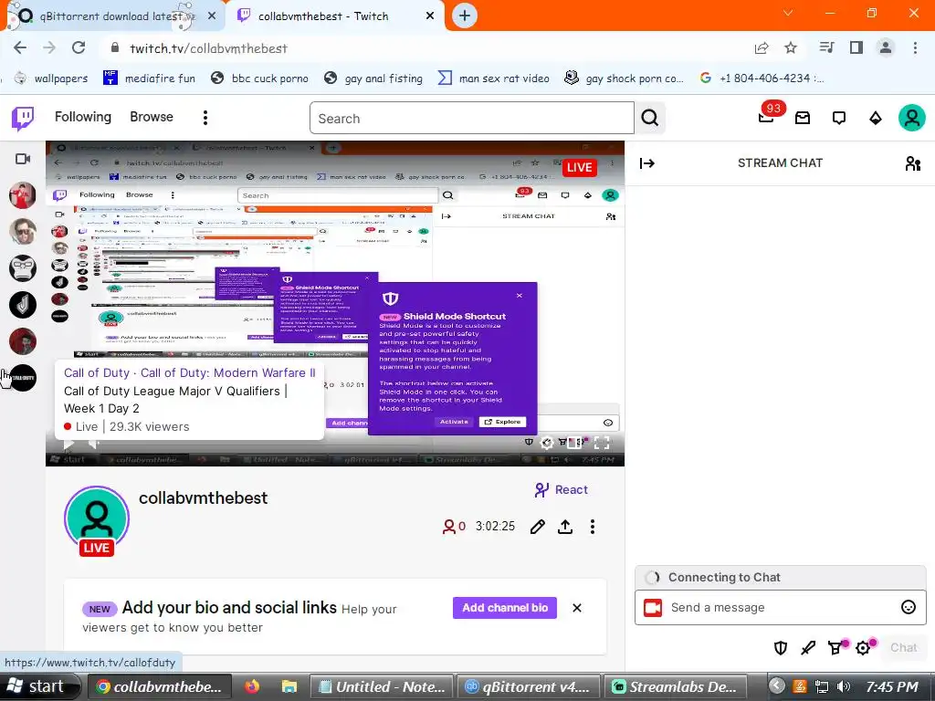
Task: Click the share upload icon
Action: click(x=565, y=527)
